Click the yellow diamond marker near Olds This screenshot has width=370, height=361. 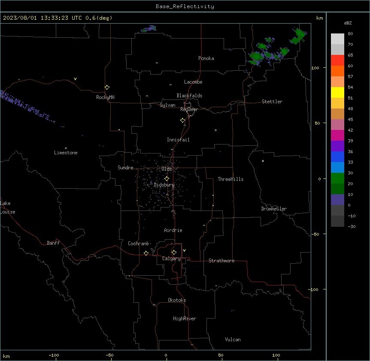click(167, 179)
